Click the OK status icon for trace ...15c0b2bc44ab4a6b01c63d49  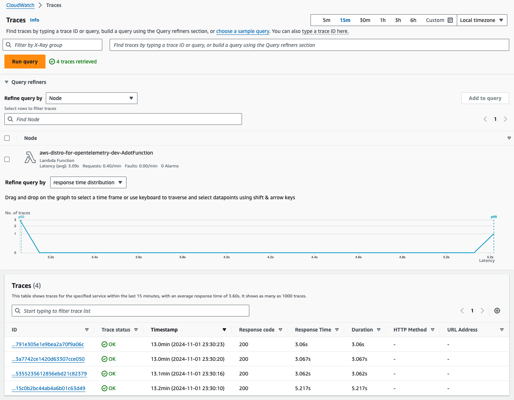[104, 388]
